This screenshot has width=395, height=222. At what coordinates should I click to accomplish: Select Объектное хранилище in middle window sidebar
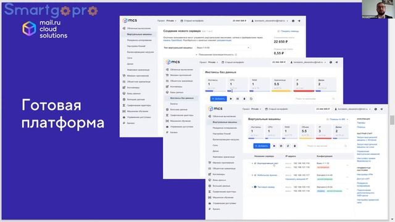point(181,81)
